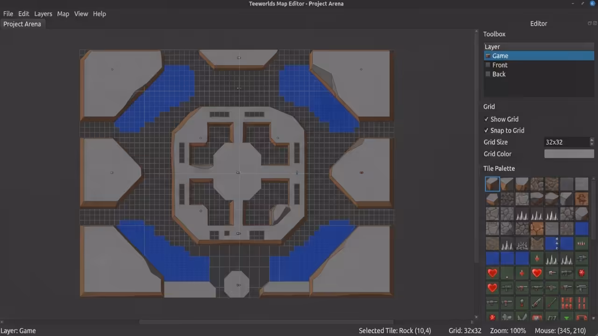The image size is (598, 336).
Task: Float the Editor dock panel
Action: coord(589,23)
